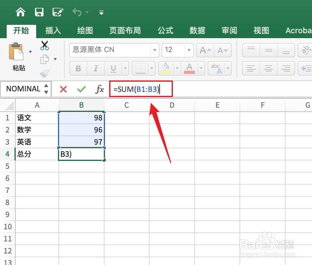The width and height of the screenshot is (312, 265).
Task: Open the 视图 tab
Action: pyautogui.click(x=261, y=31)
